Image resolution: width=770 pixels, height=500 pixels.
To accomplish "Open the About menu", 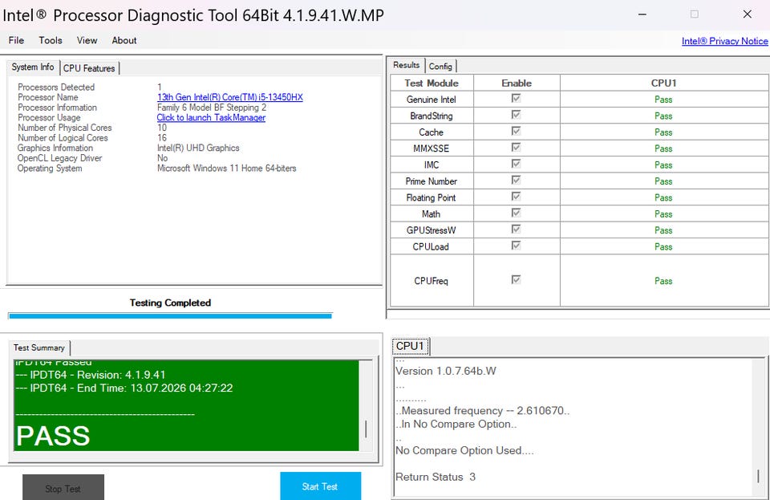I will [x=124, y=40].
